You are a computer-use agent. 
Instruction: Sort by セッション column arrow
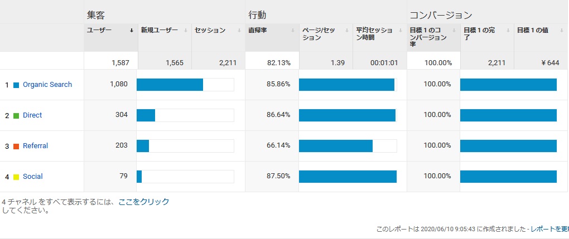click(x=239, y=31)
